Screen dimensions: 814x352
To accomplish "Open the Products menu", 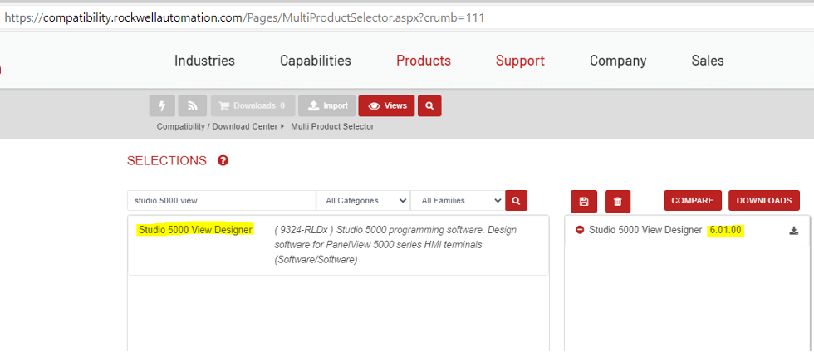I will pyautogui.click(x=424, y=61).
